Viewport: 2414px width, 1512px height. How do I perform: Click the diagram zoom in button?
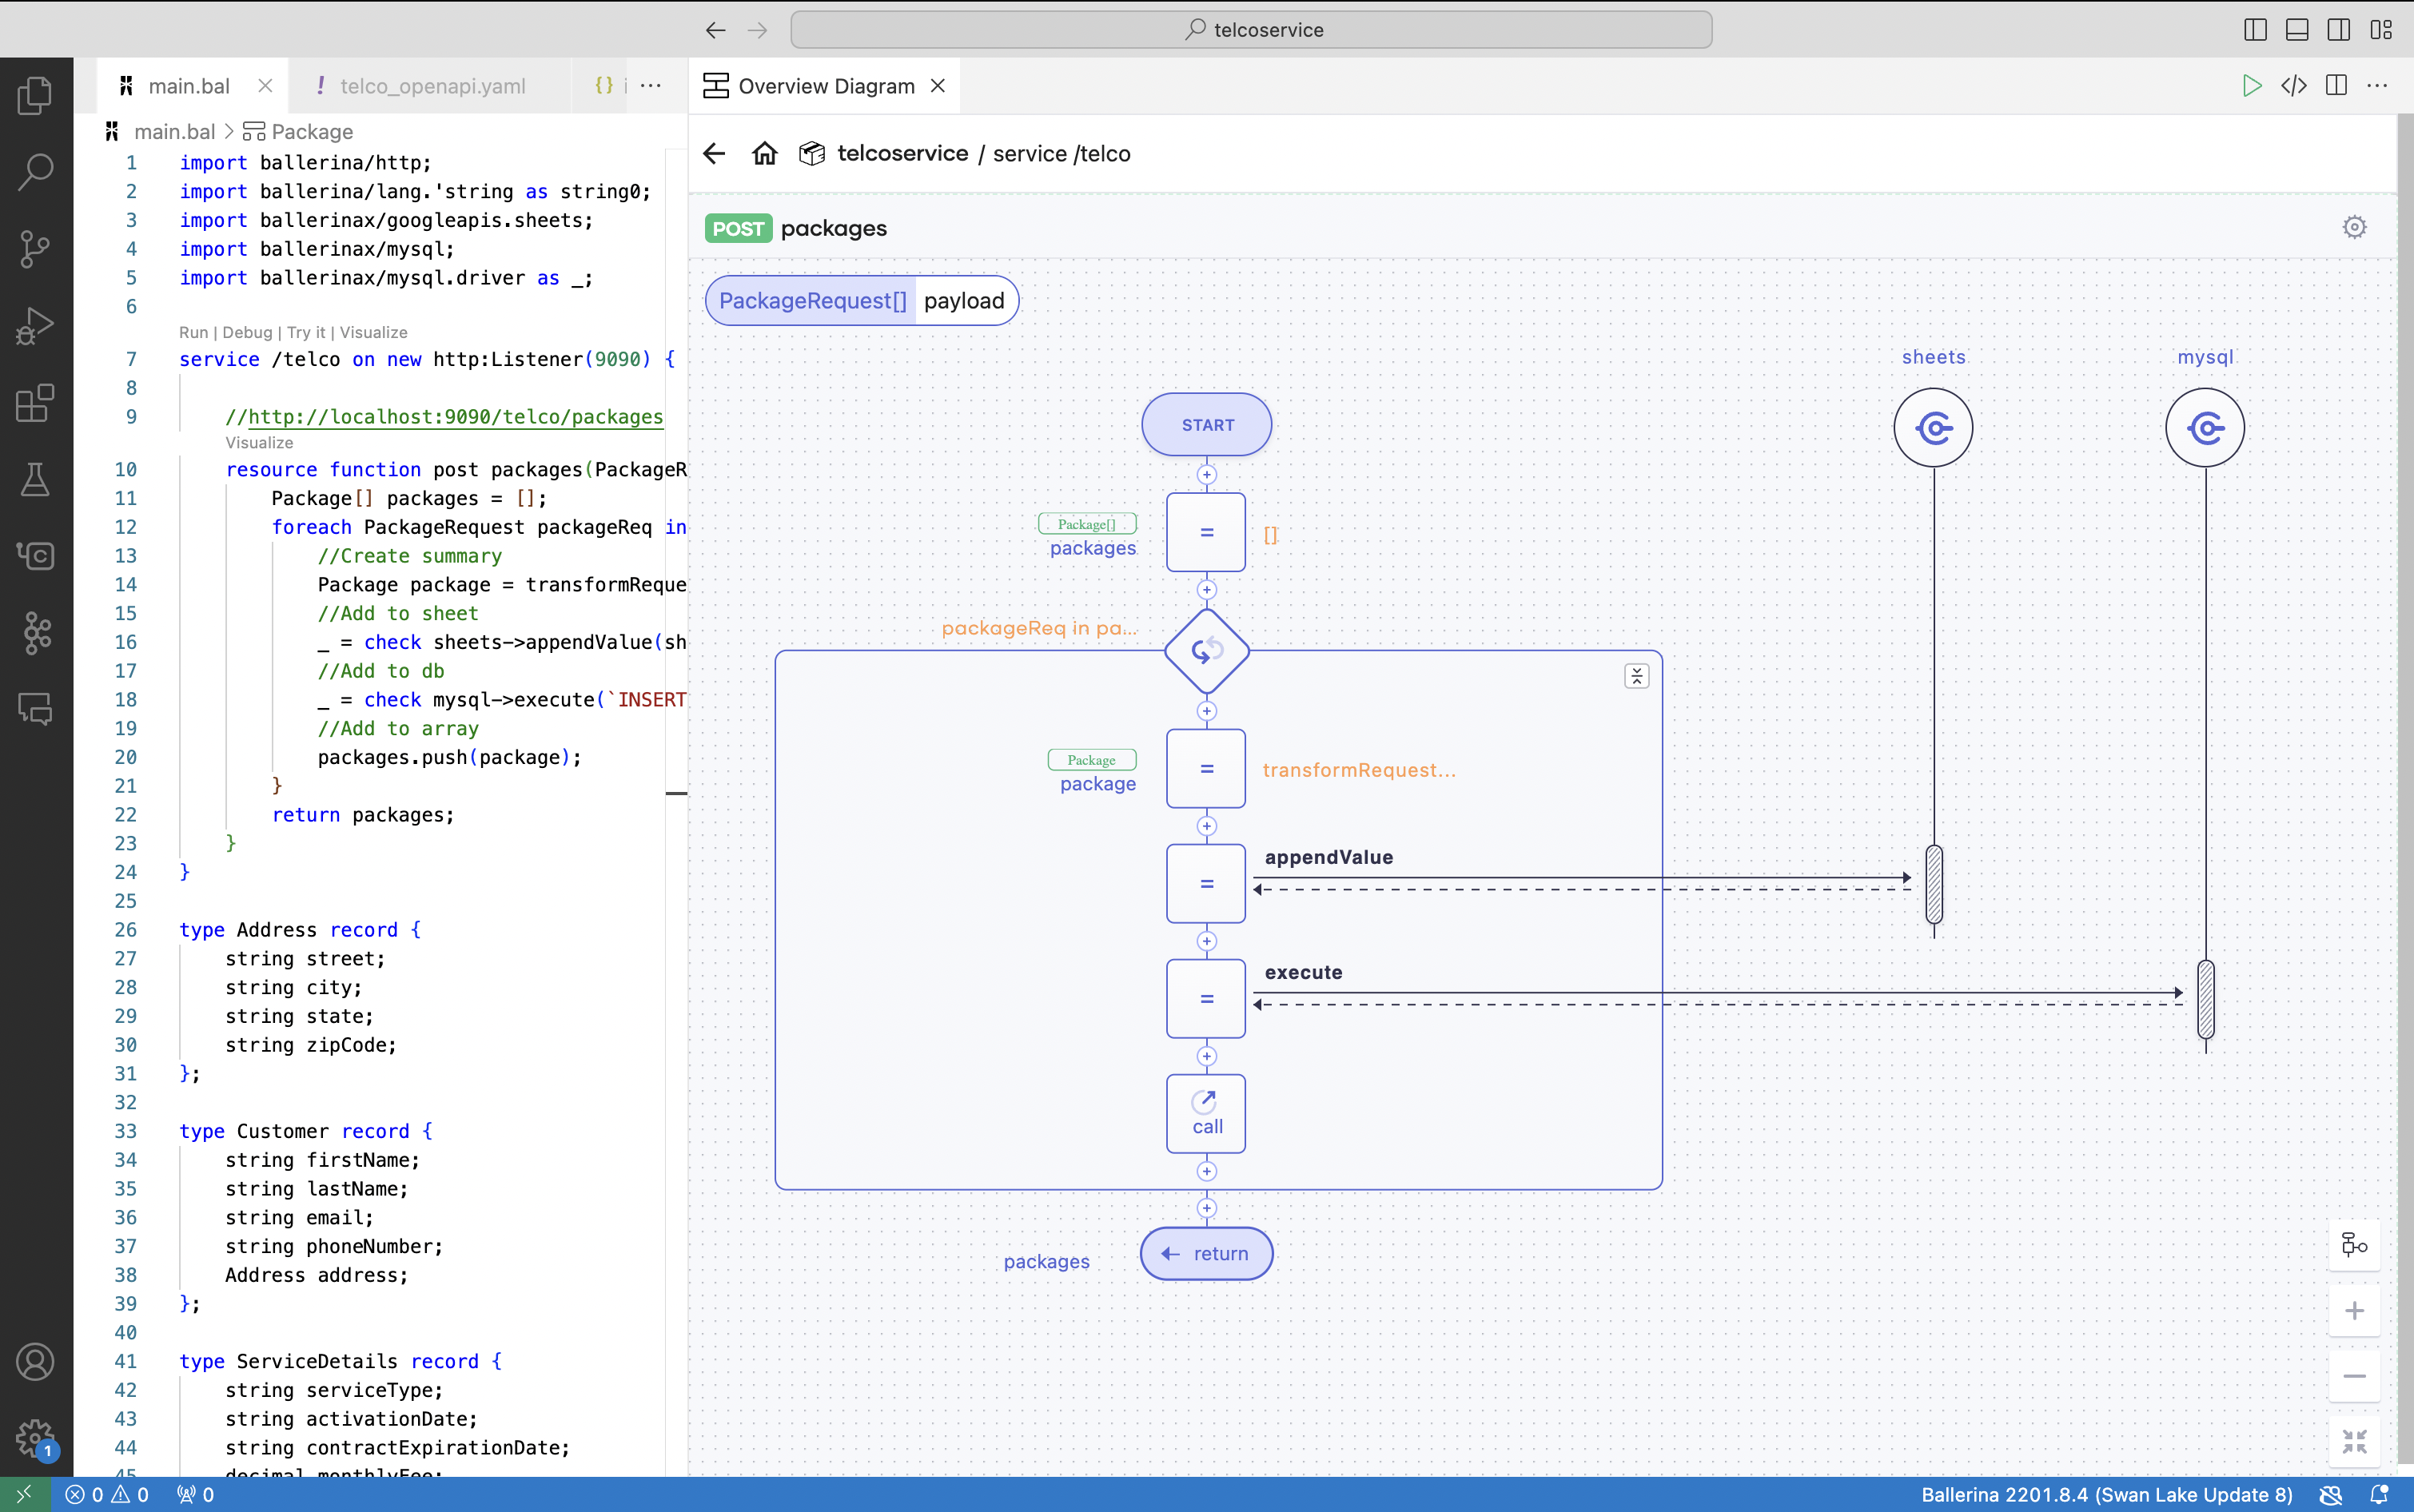(x=2354, y=1310)
